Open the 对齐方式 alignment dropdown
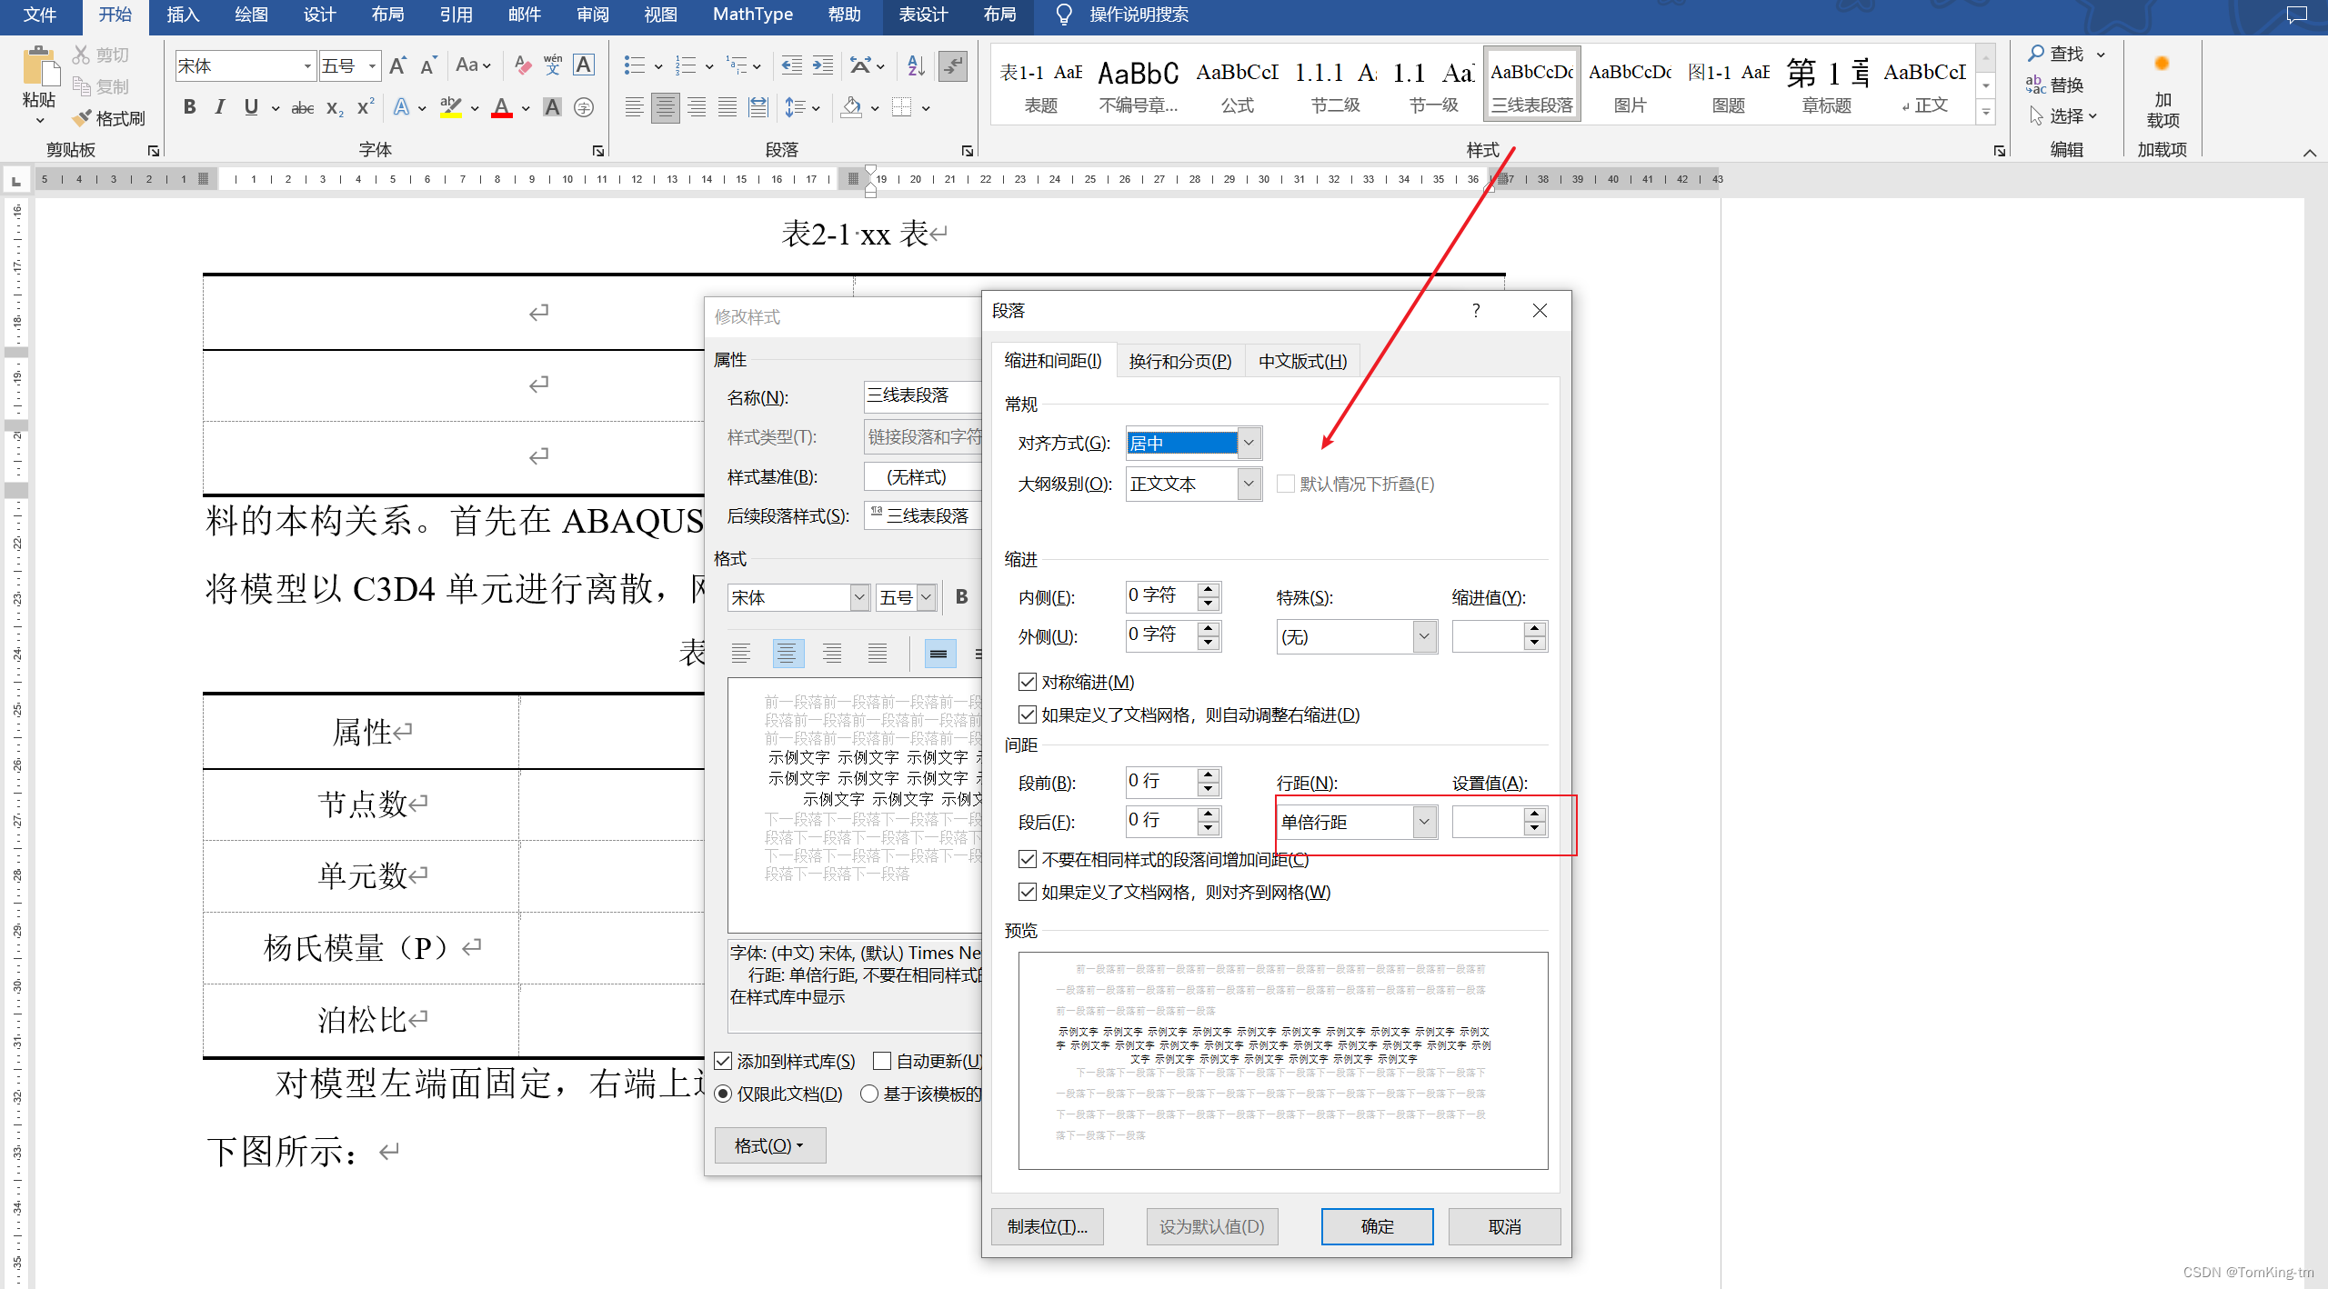Viewport: 2328px width, 1289px height. pos(1249,443)
